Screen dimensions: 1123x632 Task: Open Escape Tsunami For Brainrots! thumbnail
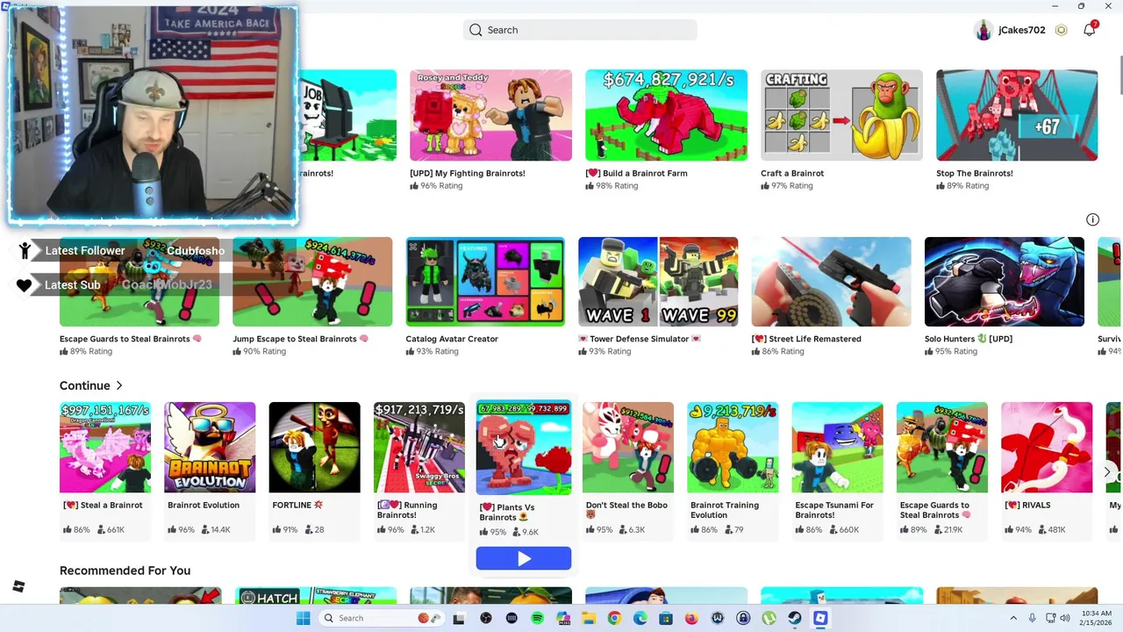[837, 448]
